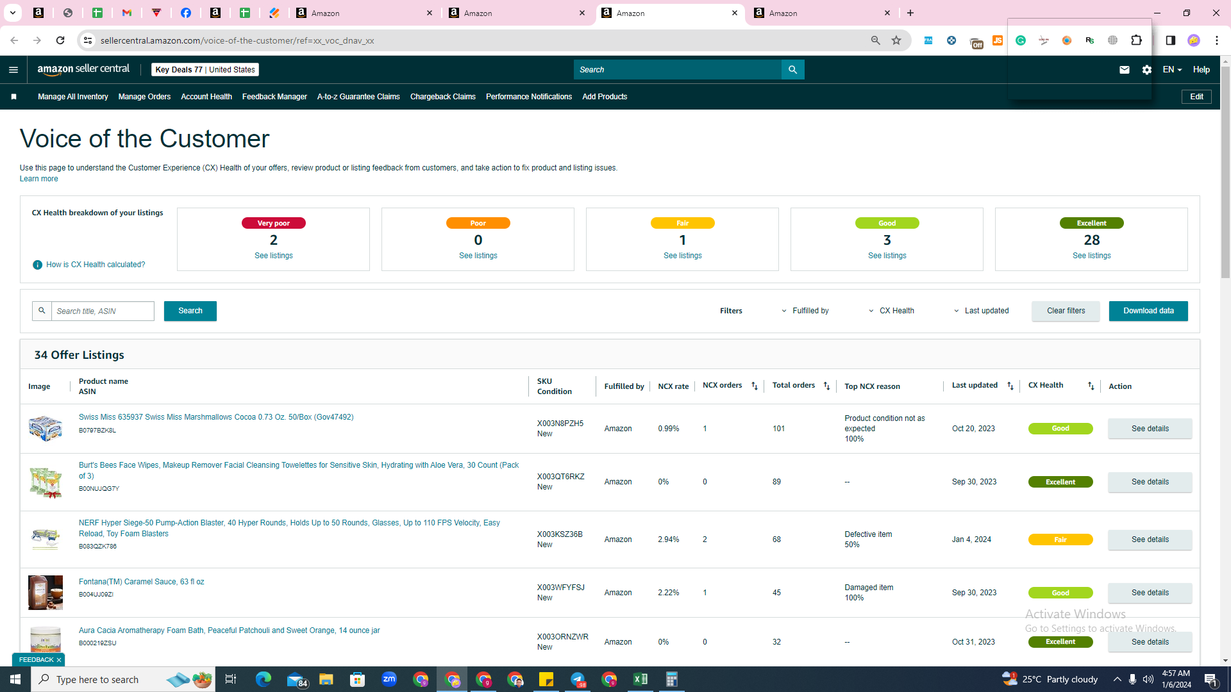Open the Learn more link
The width and height of the screenshot is (1231, 692).
(38, 179)
